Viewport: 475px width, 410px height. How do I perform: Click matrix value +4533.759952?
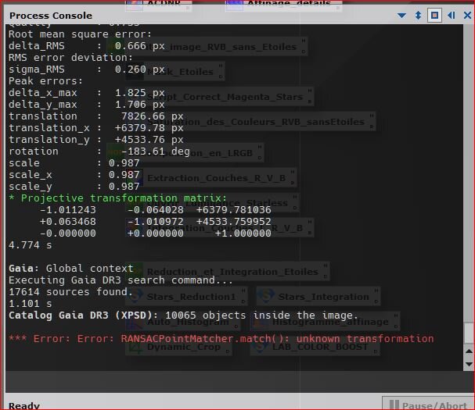(x=233, y=222)
